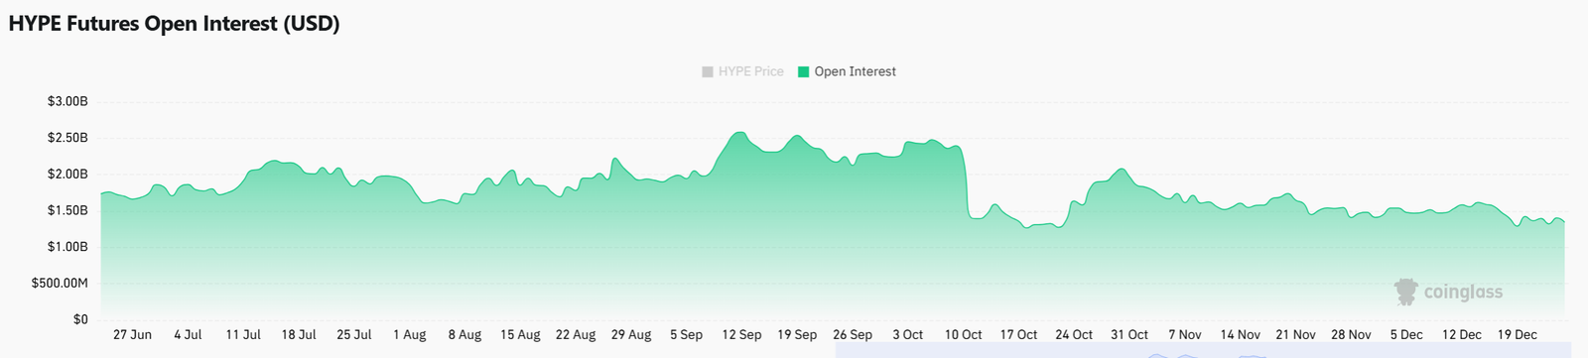Select the 12 Sep date label

coord(741,335)
